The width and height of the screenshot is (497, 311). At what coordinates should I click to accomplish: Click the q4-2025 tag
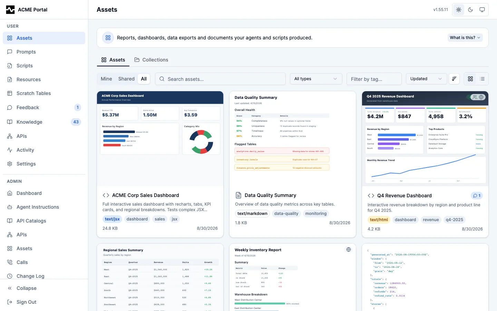click(455, 220)
